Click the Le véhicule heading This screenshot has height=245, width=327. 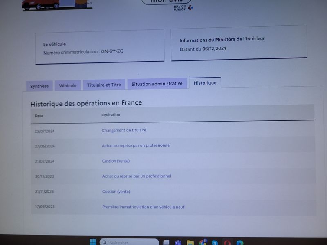(x=54, y=44)
